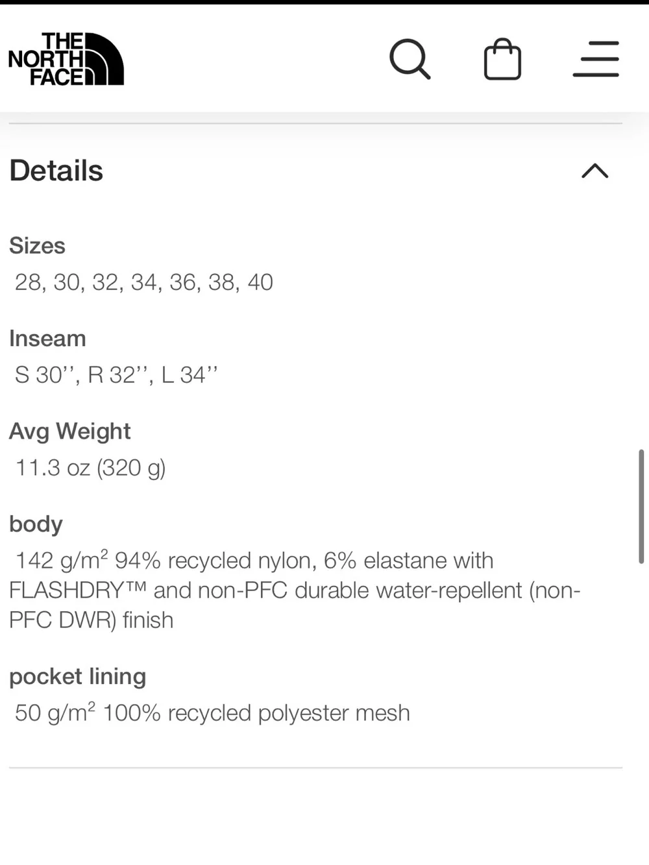Click the divider line below pocket lining
The height and width of the screenshot is (865, 649).
[x=315, y=768]
